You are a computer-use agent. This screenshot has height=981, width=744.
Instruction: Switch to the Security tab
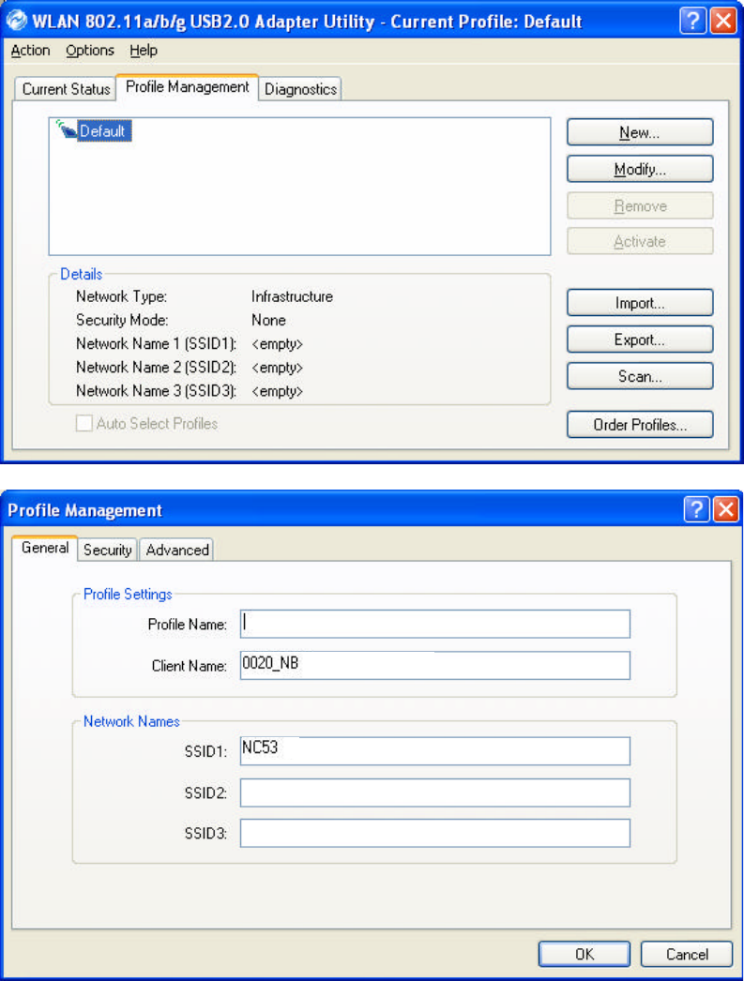[x=108, y=550]
